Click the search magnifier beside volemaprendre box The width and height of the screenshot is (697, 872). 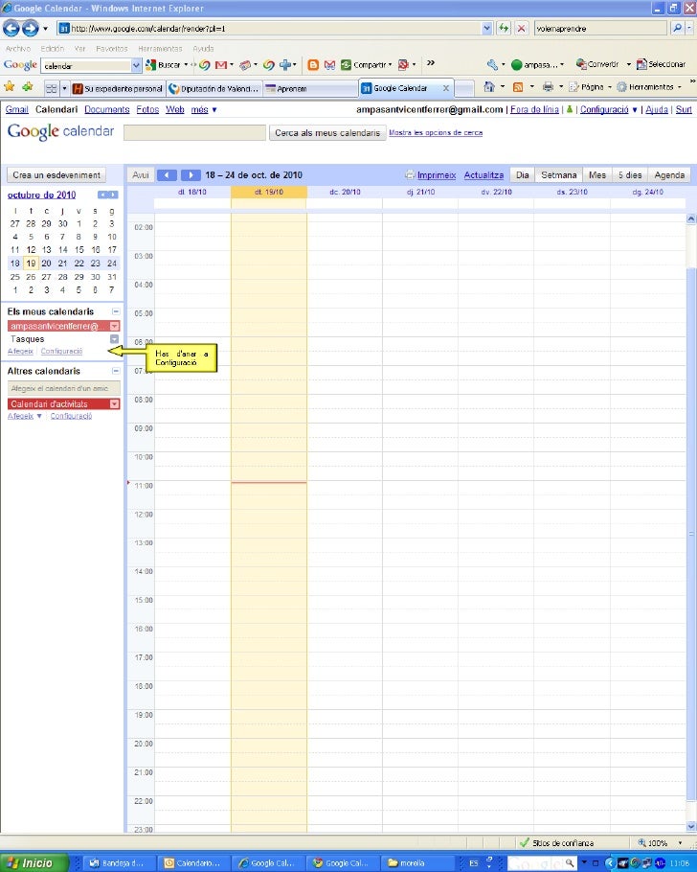pos(677,28)
